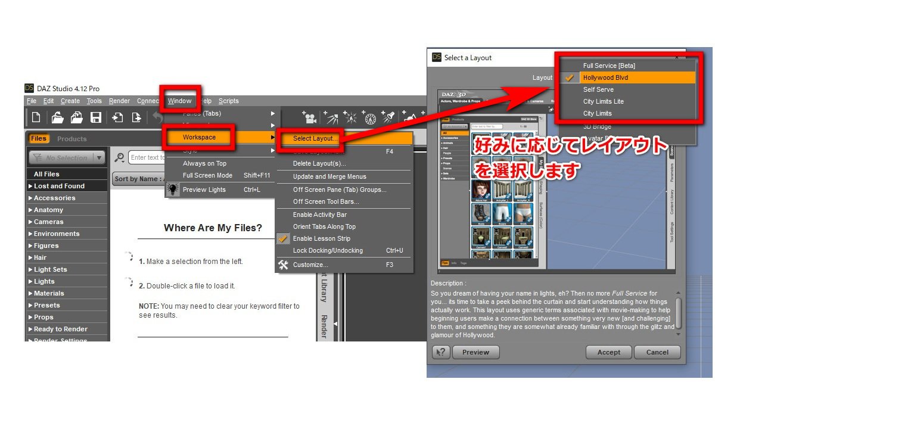Uncheck Enable Lesson Strip in the menu

click(x=322, y=238)
